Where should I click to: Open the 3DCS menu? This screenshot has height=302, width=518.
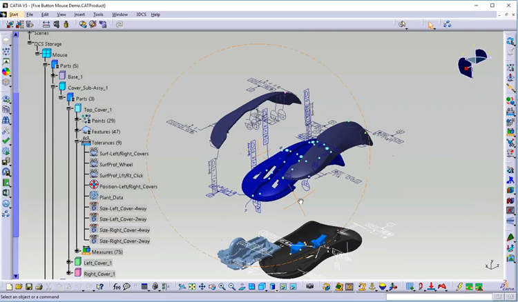[x=141, y=14]
